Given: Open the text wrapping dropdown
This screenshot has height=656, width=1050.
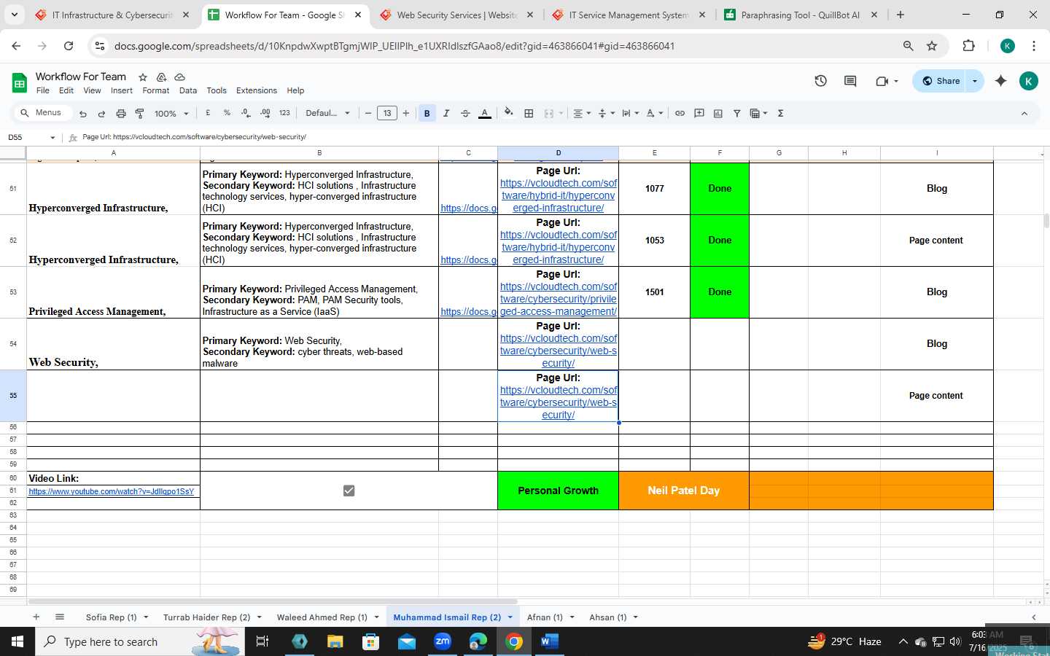Looking at the screenshot, I should 630,113.
